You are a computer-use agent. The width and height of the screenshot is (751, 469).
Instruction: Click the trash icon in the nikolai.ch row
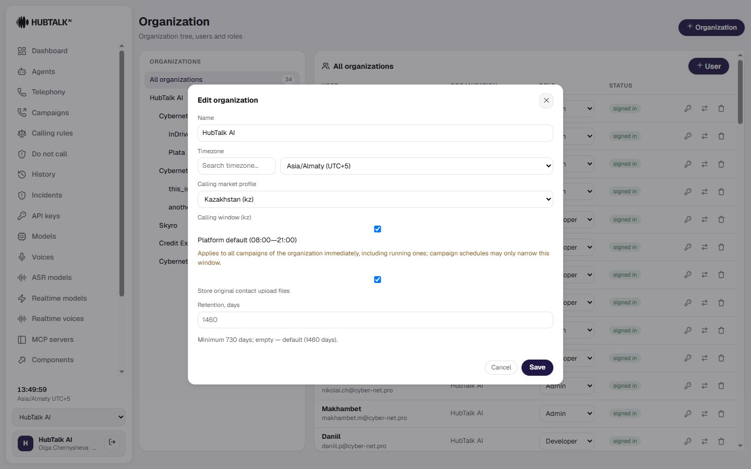click(721, 386)
